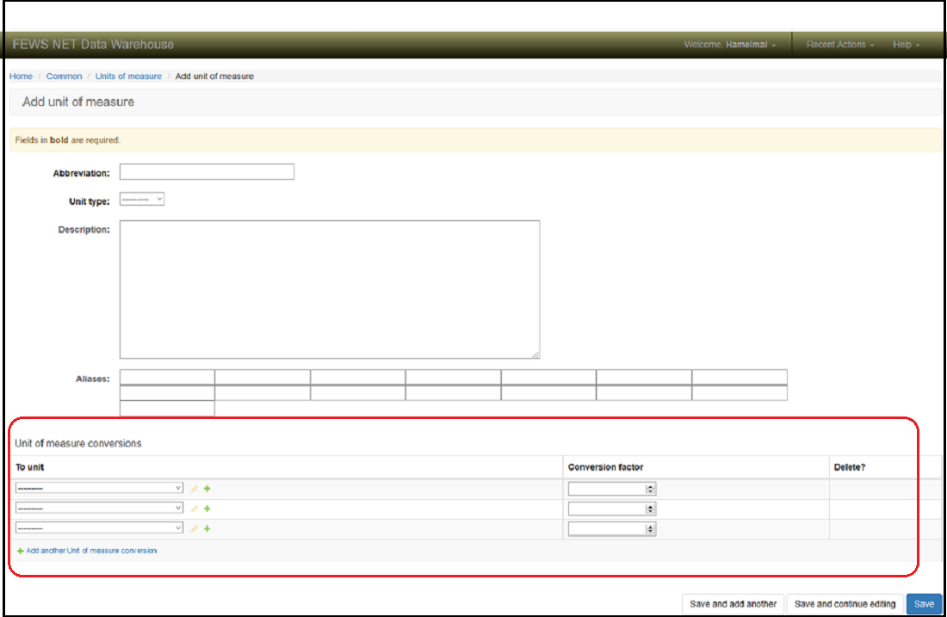The image size is (947, 617).
Task: Open the Unit type dropdown
Action: [x=142, y=200]
